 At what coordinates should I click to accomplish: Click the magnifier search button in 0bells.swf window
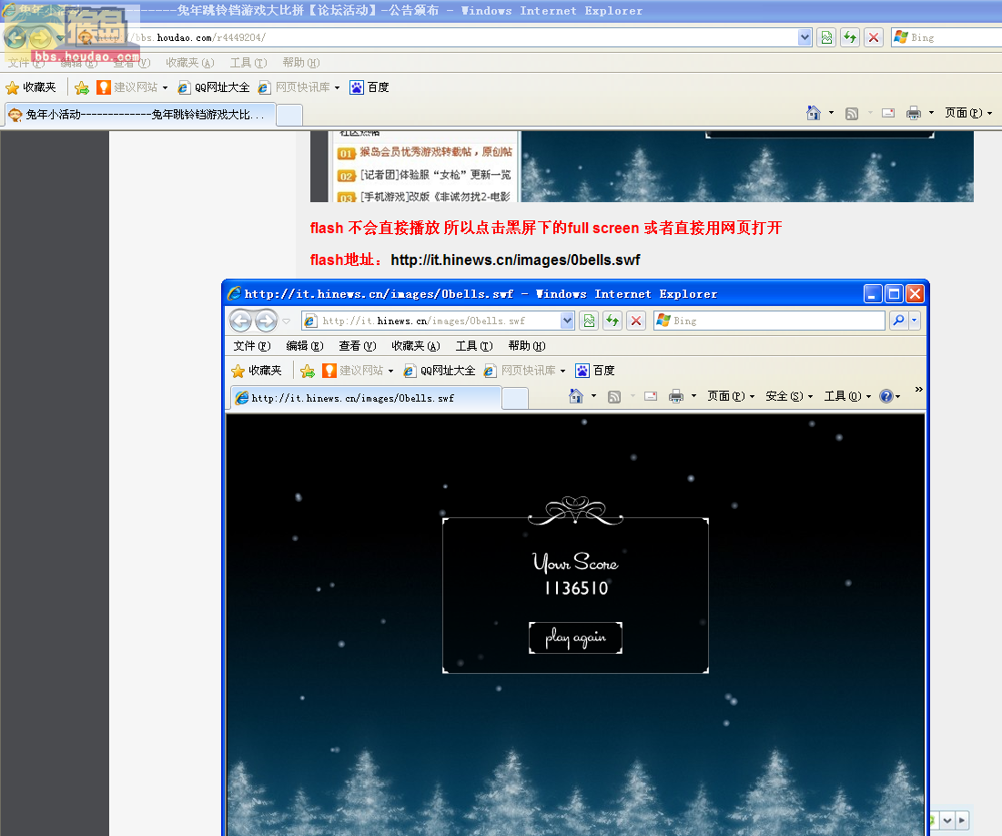(898, 321)
